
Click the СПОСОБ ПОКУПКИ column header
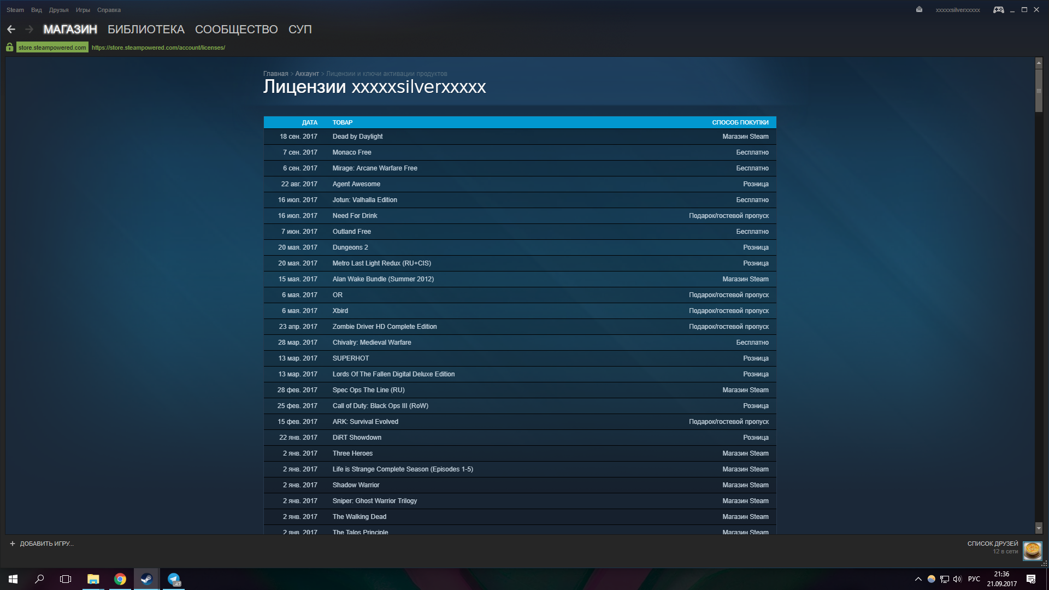pos(740,122)
